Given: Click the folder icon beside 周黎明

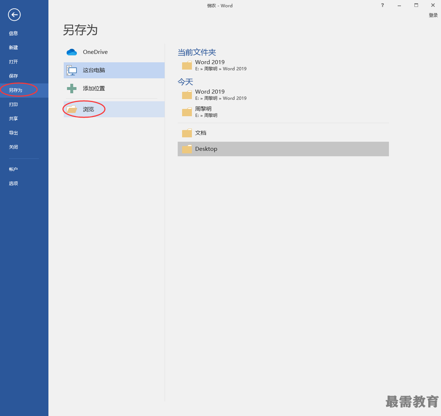Looking at the screenshot, I should click(x=187, y=112).
